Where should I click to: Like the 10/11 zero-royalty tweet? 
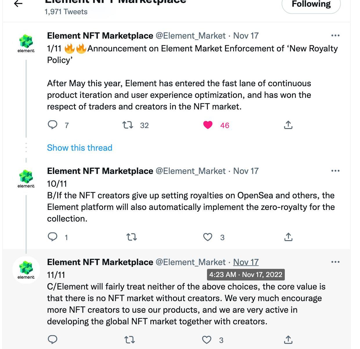pyautogui.click(x=208, y=237)
